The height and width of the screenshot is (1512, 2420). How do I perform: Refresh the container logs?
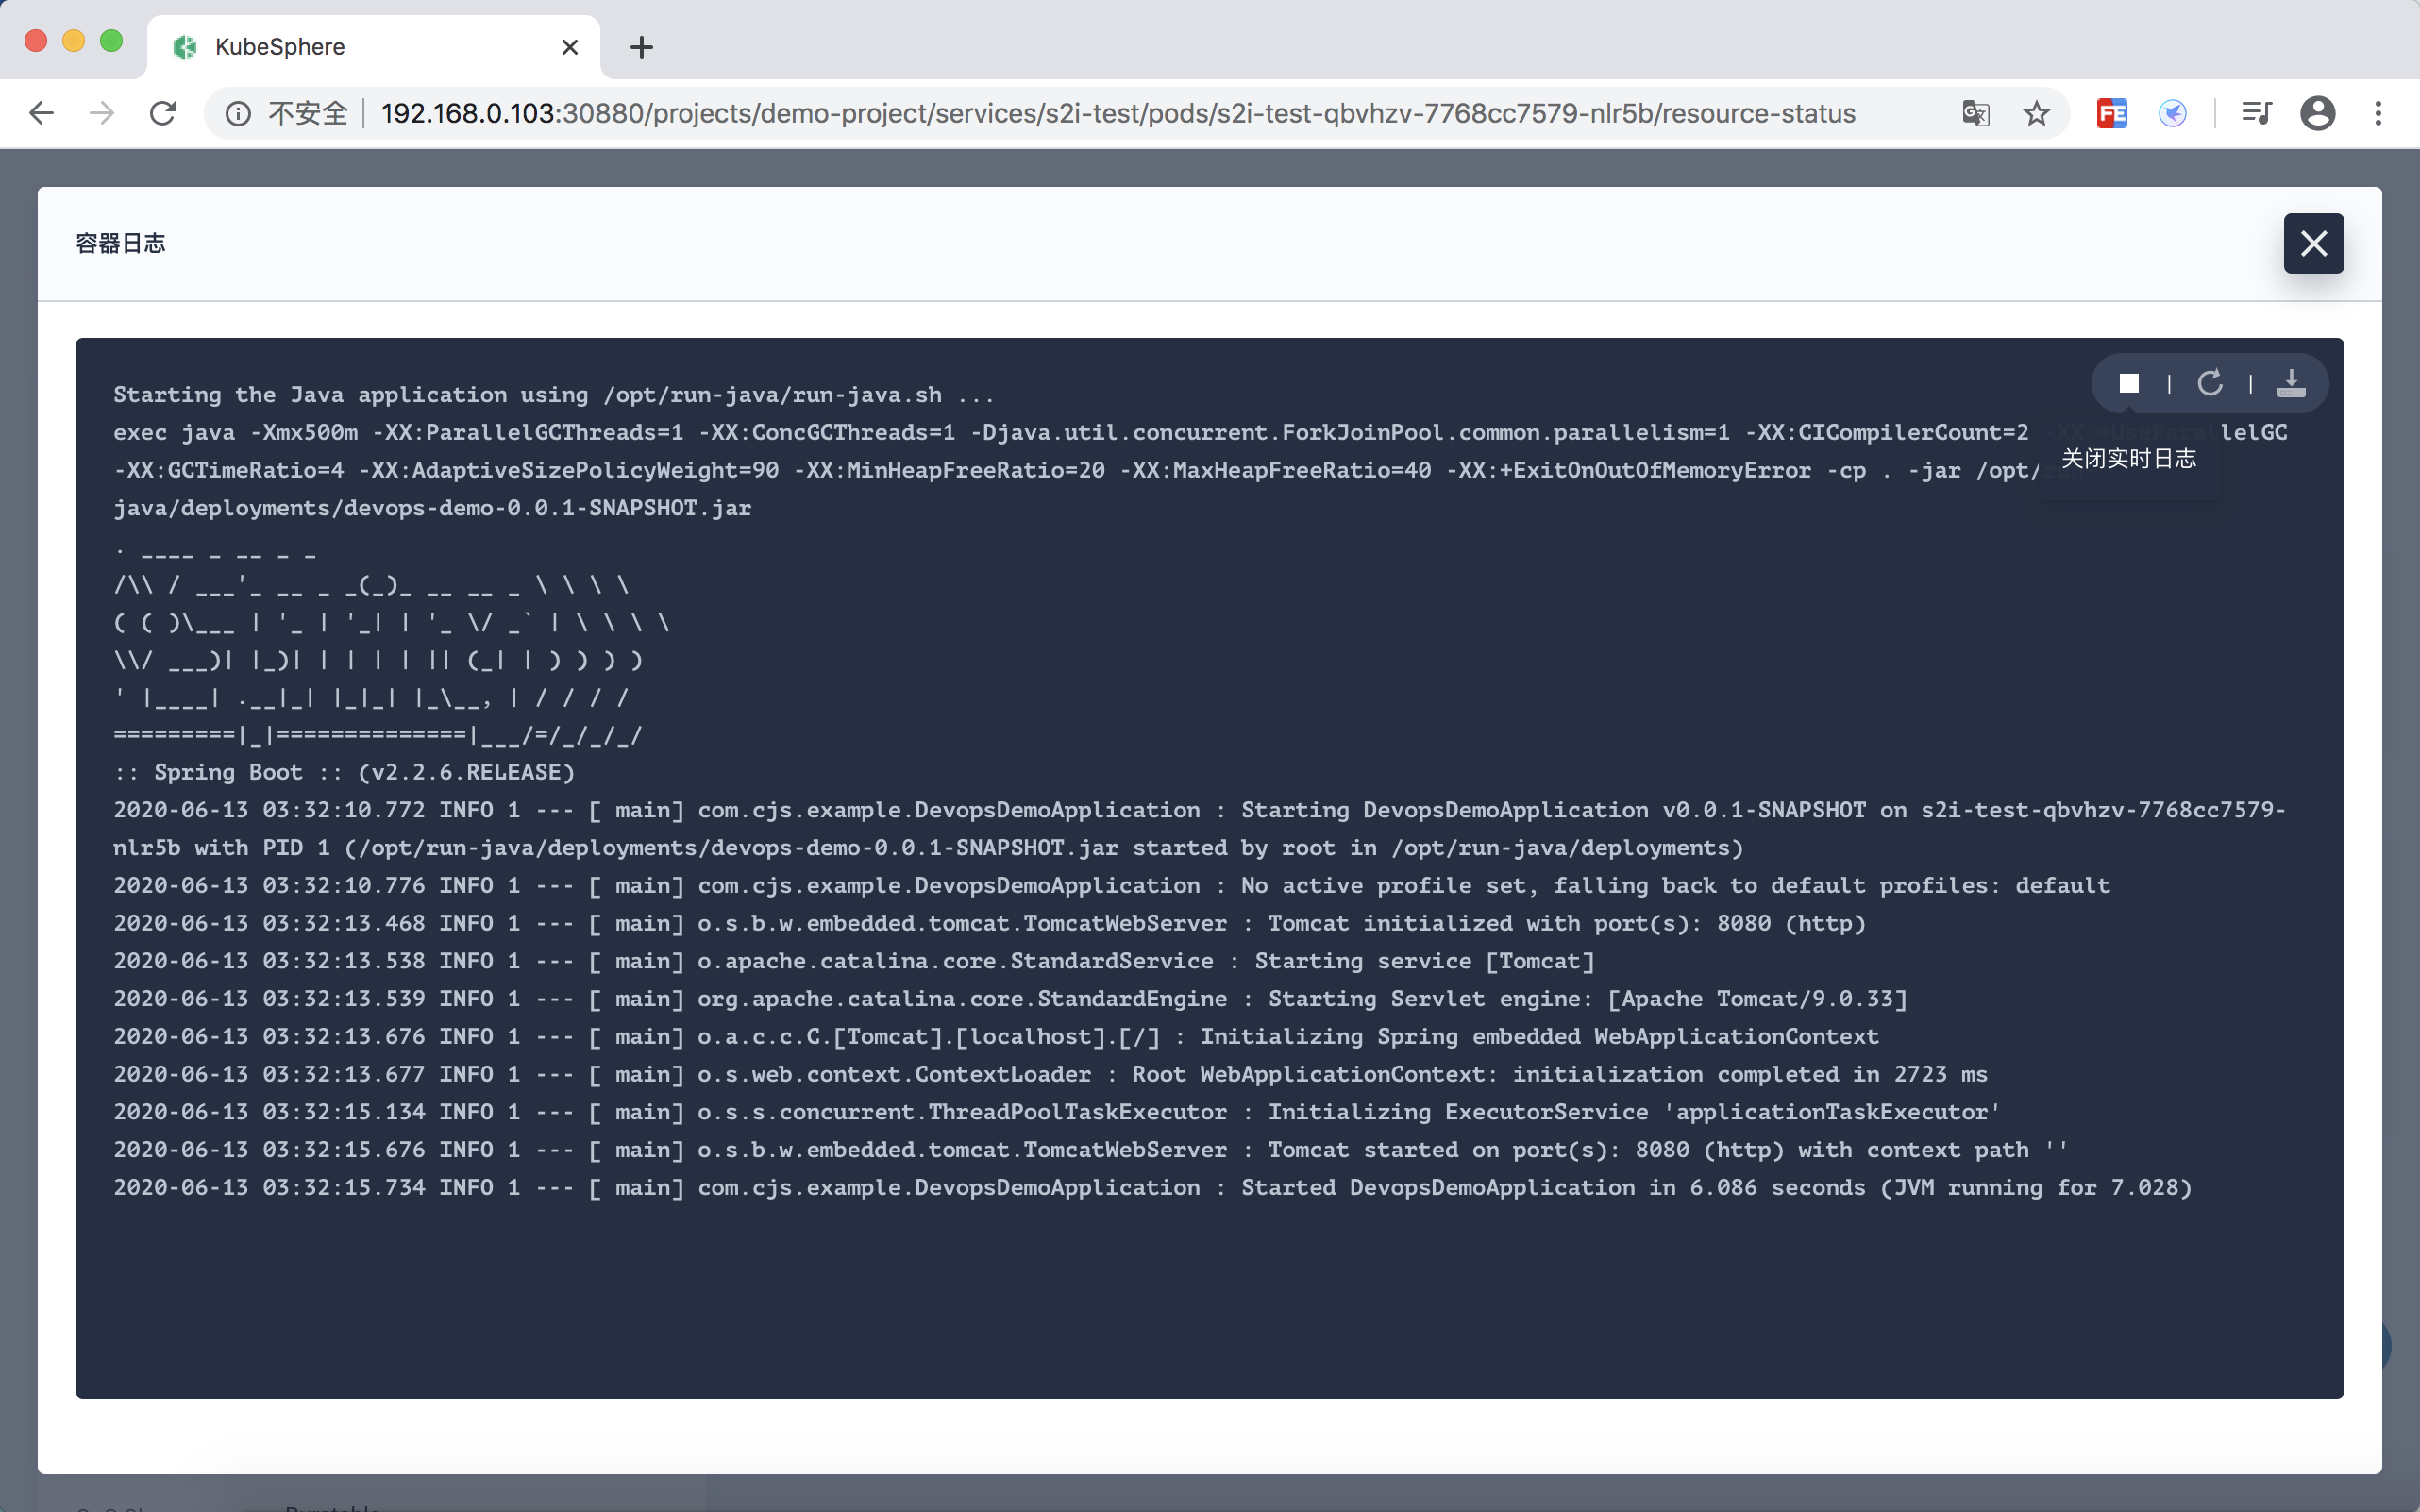pyautogui.click(x=2210, y=384)
